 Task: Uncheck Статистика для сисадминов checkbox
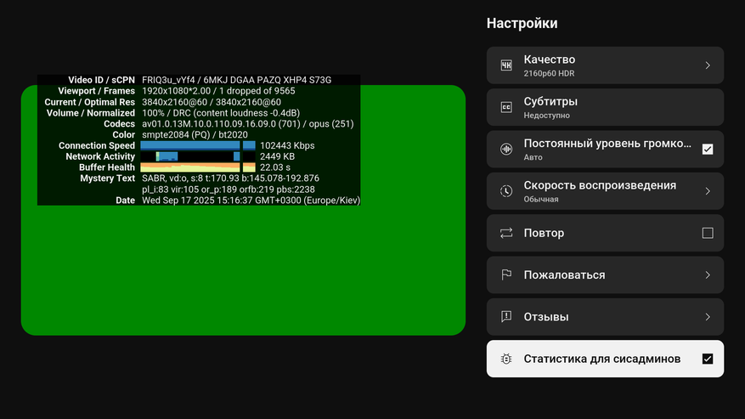point(708,359)
